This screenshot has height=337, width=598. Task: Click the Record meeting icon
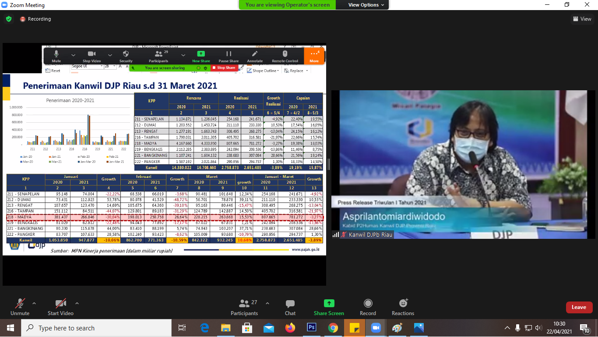tap(368, 304)
